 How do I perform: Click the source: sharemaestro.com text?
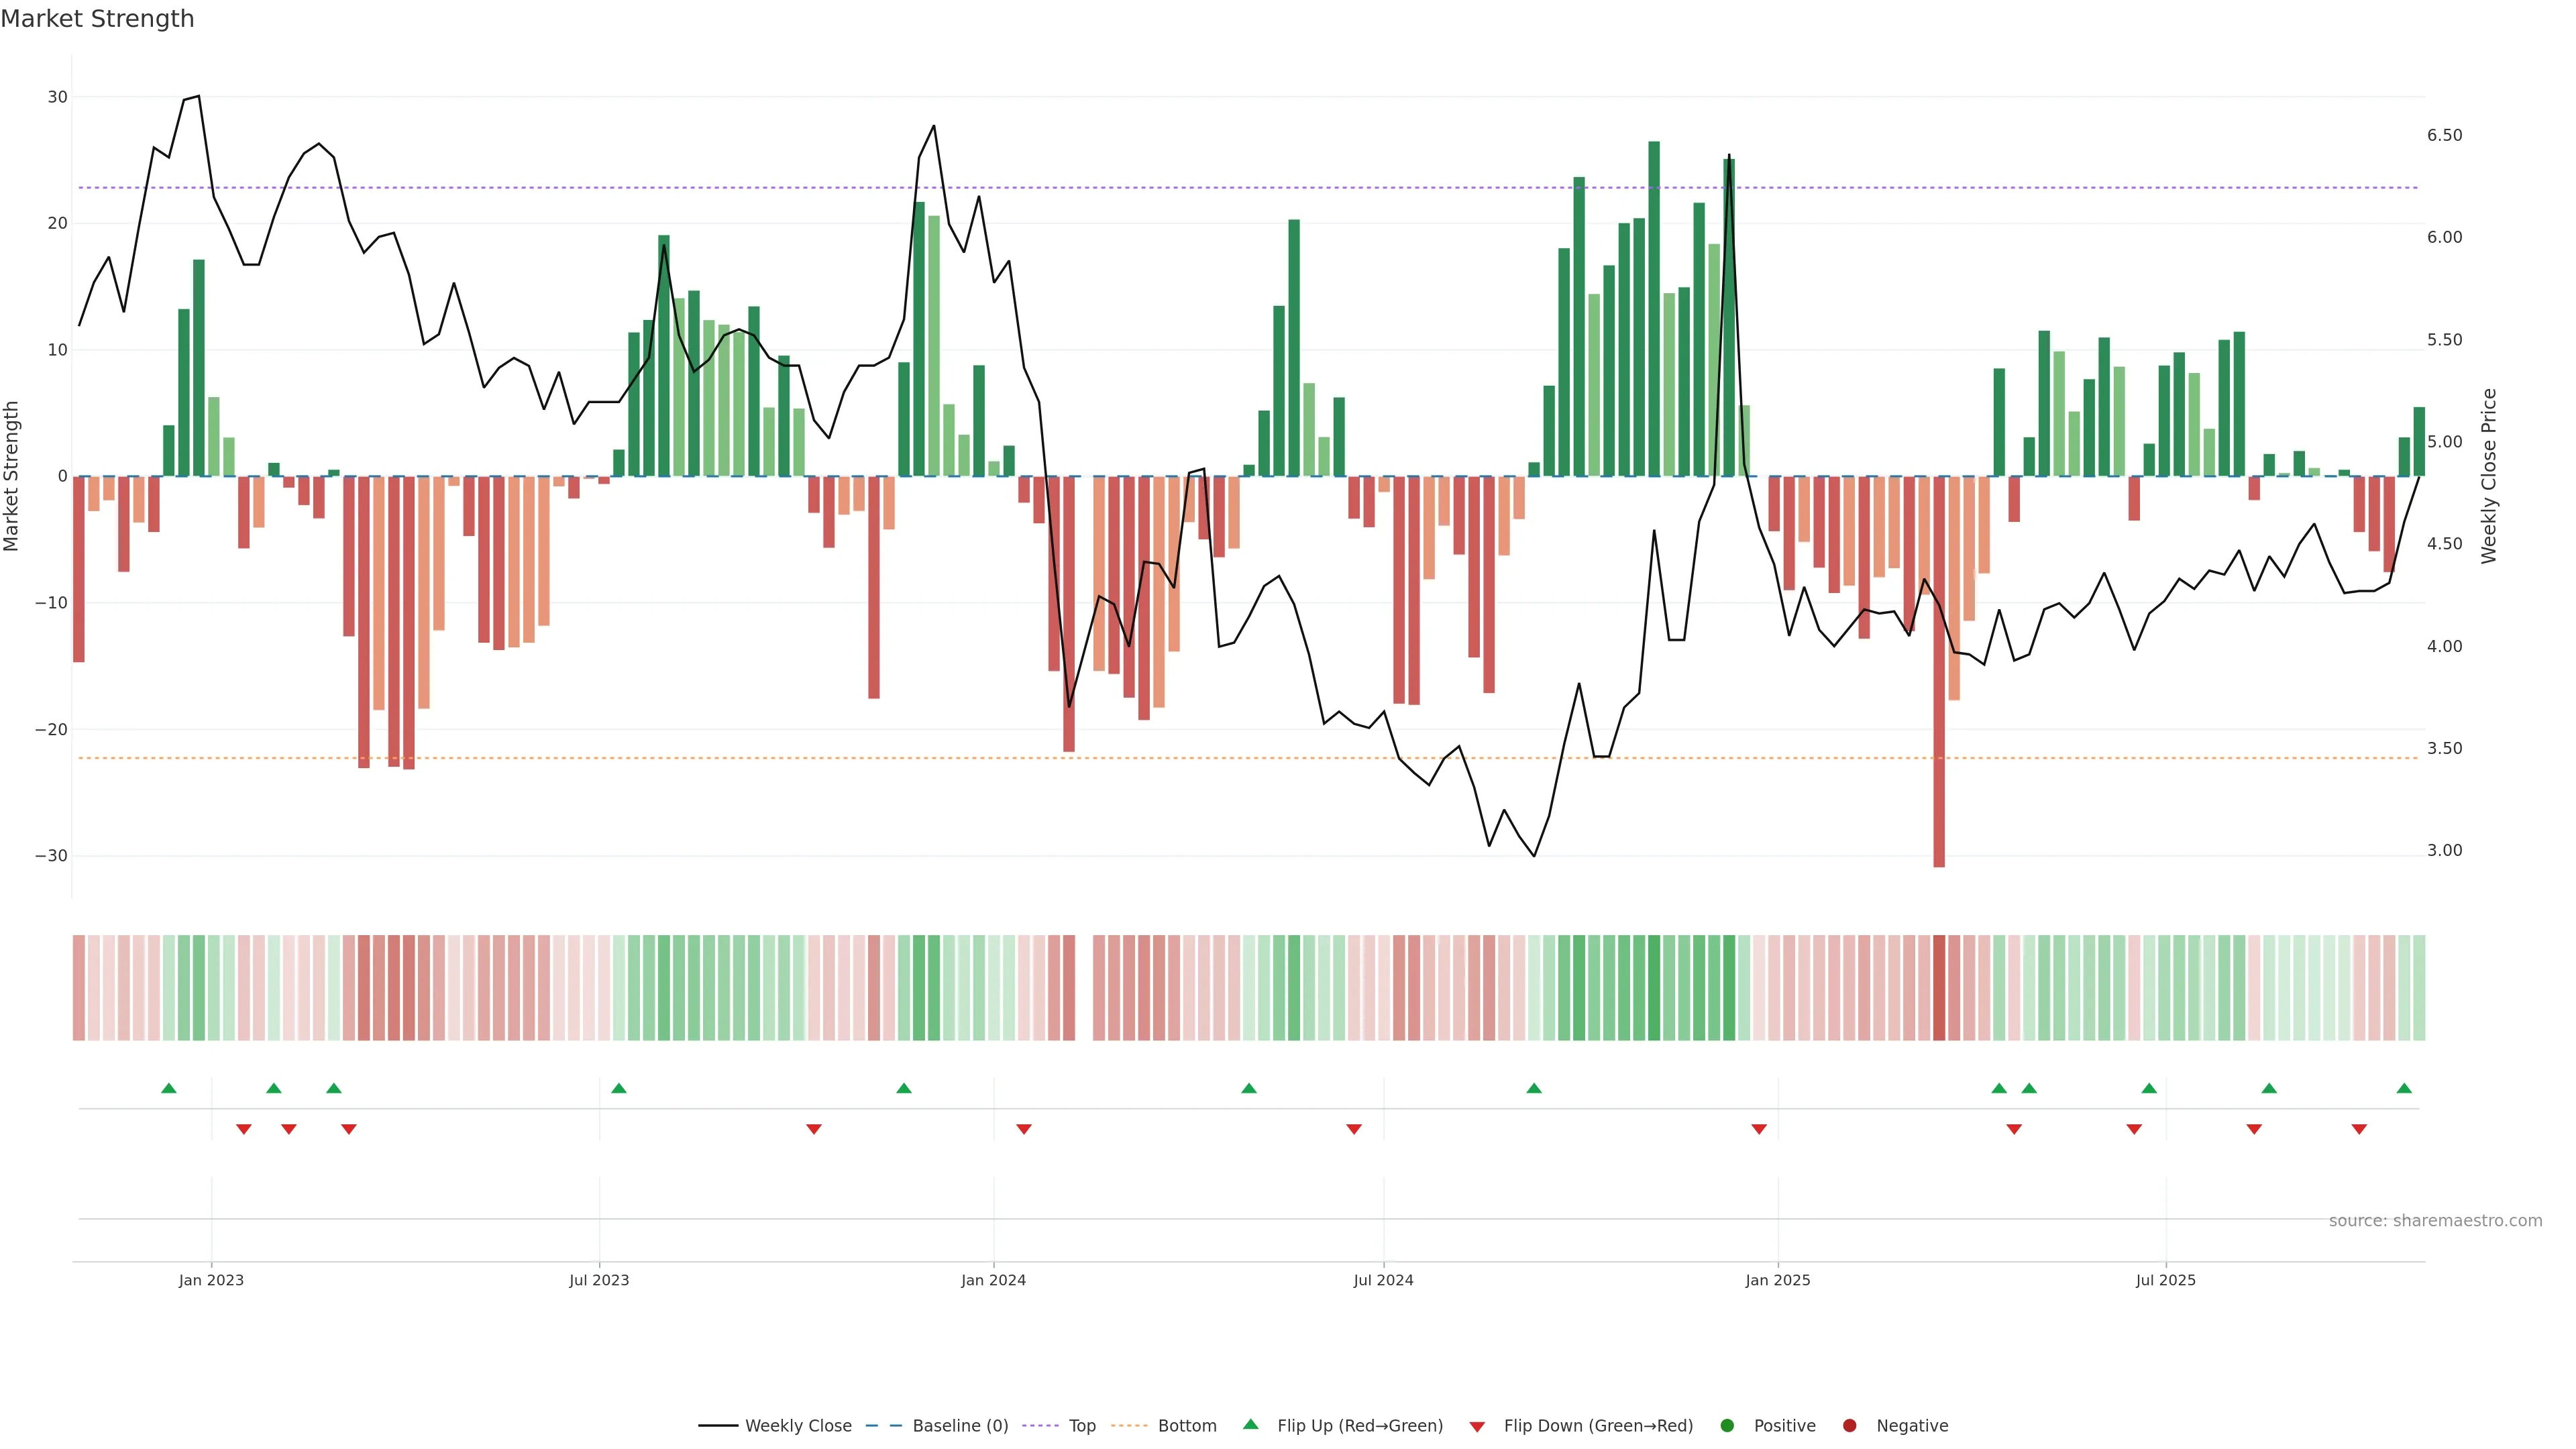click(x=2435, y=1221)
